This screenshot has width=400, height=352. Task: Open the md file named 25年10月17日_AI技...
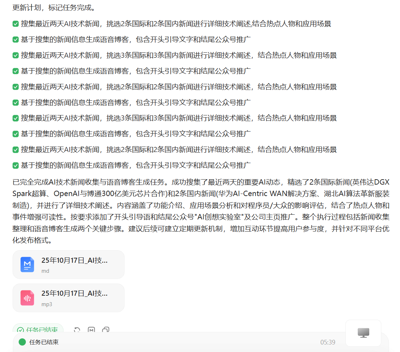[74, 261]
